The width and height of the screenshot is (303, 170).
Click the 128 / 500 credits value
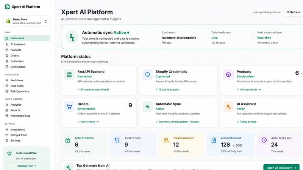coord(231,145)
